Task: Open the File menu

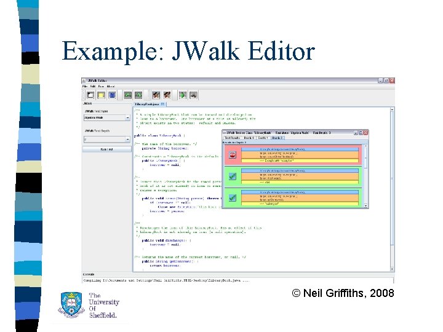Action: pyautogui.click(x=85, y=87)
